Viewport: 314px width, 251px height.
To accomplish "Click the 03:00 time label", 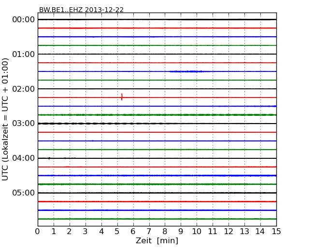I will click(24, 123).
